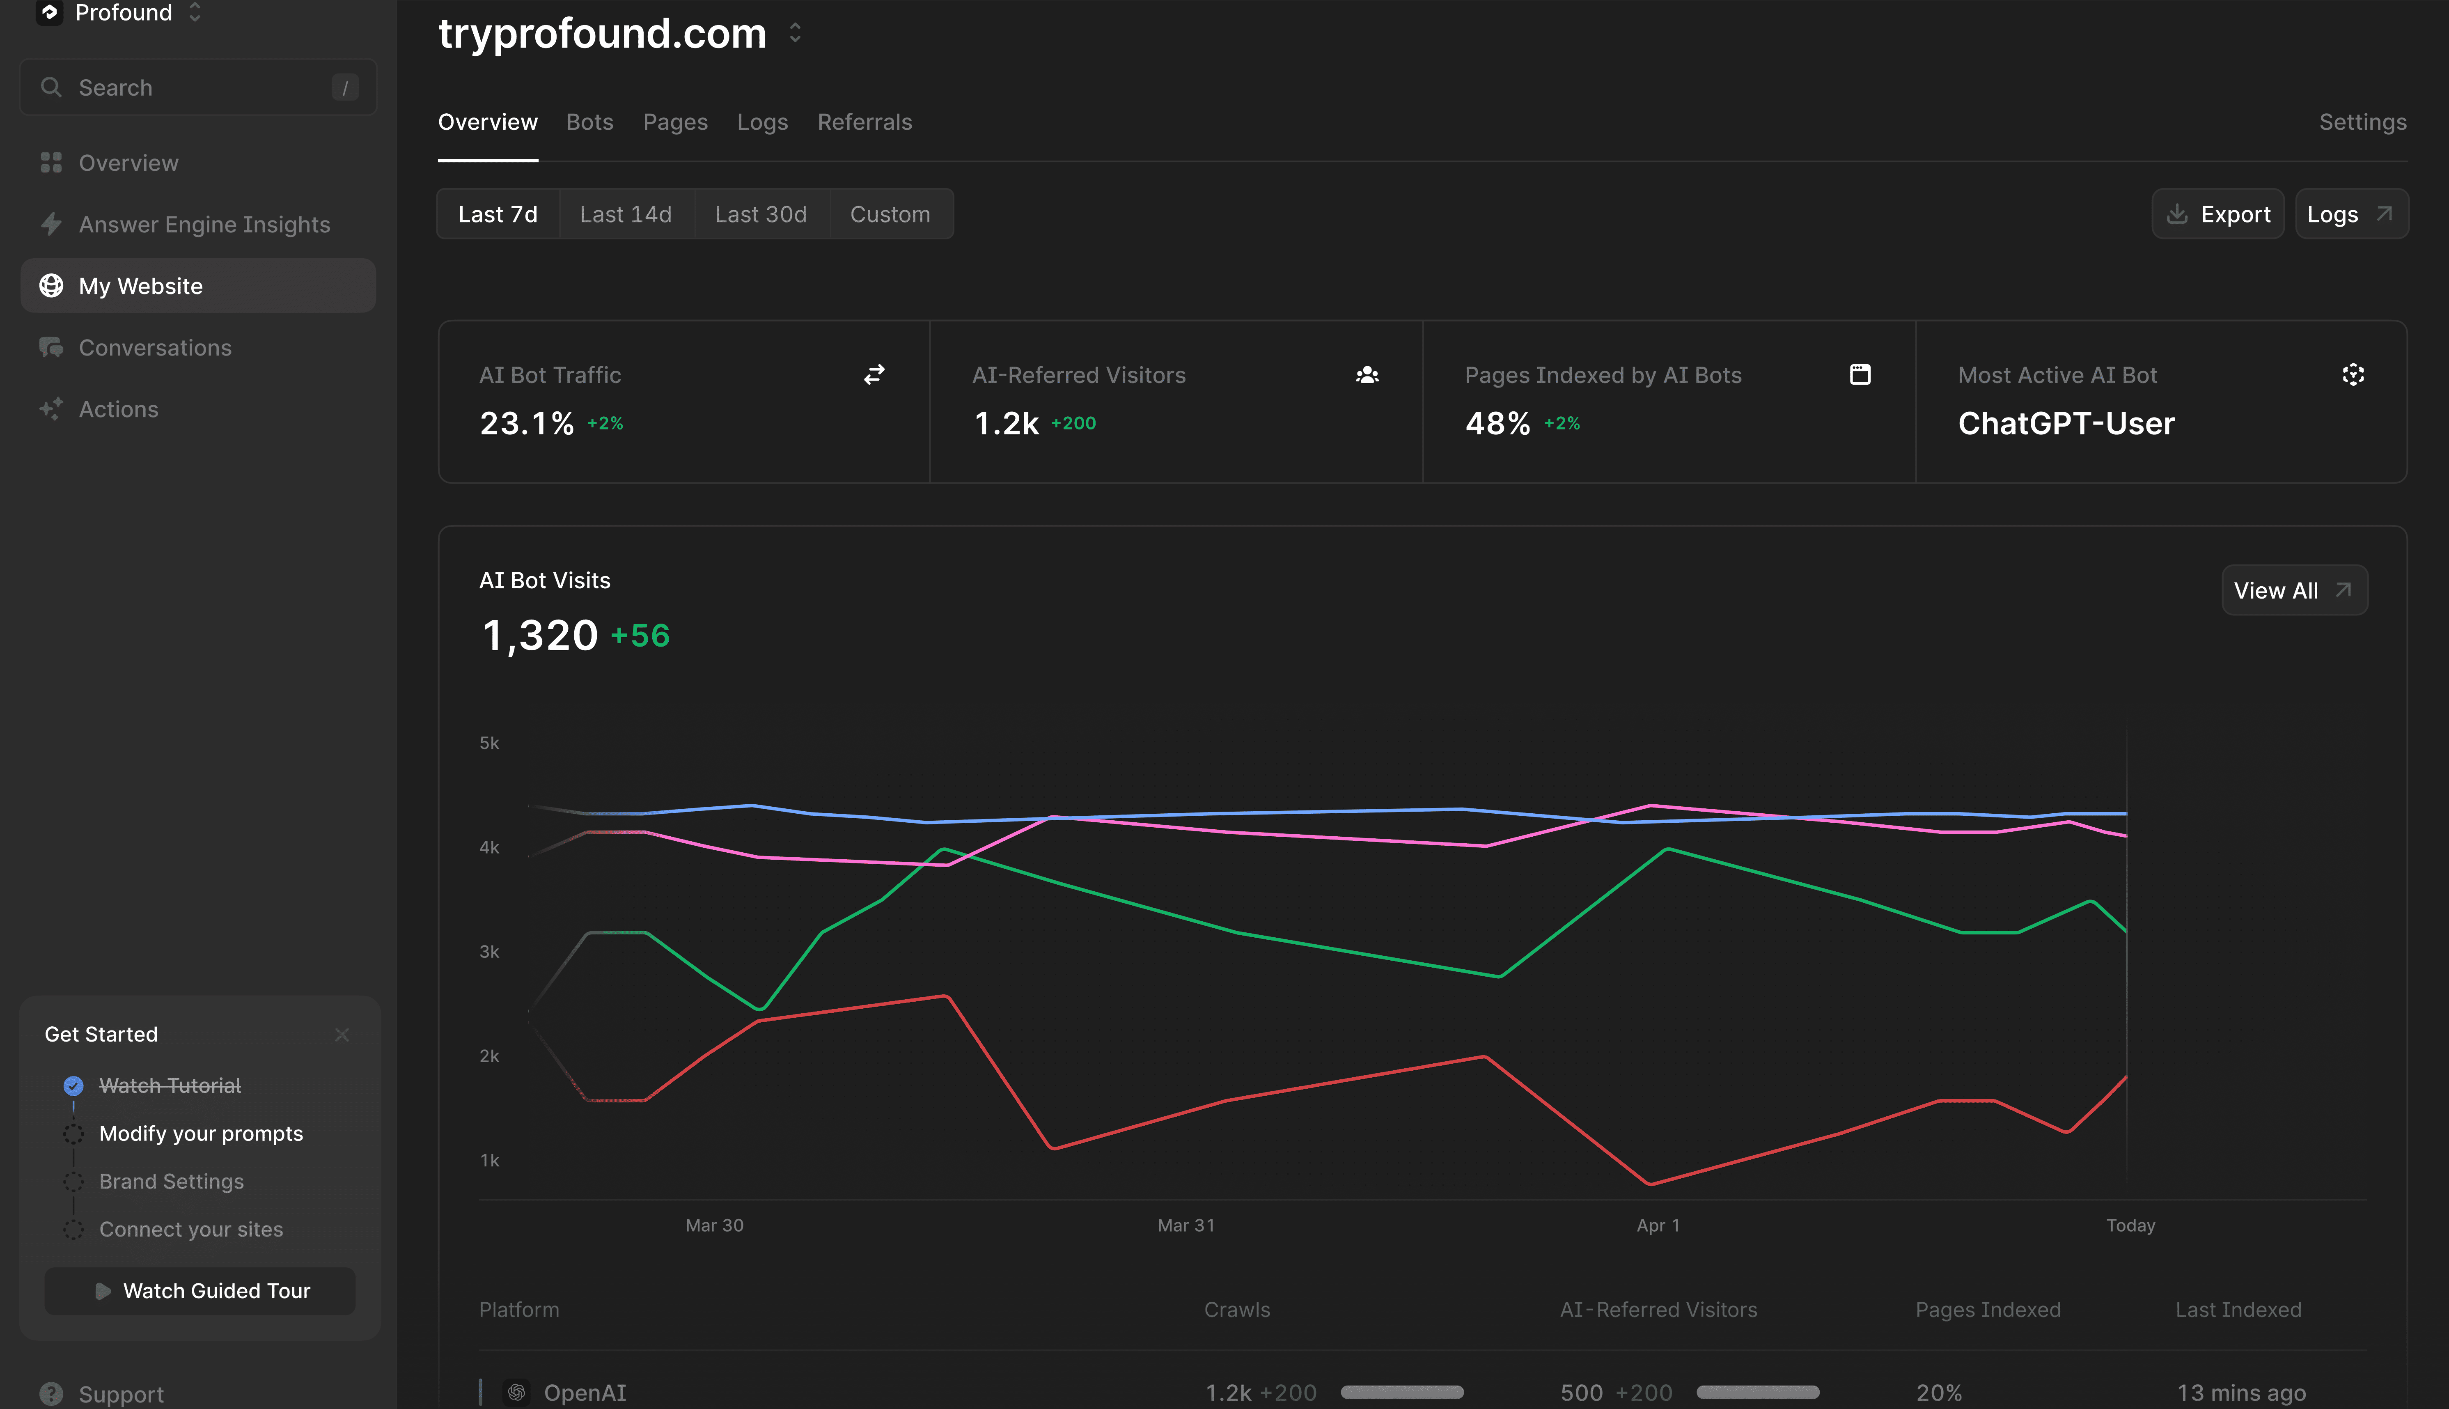
Task: Click the Watch Guided Tour button
Action: (x=200, y=1291)
